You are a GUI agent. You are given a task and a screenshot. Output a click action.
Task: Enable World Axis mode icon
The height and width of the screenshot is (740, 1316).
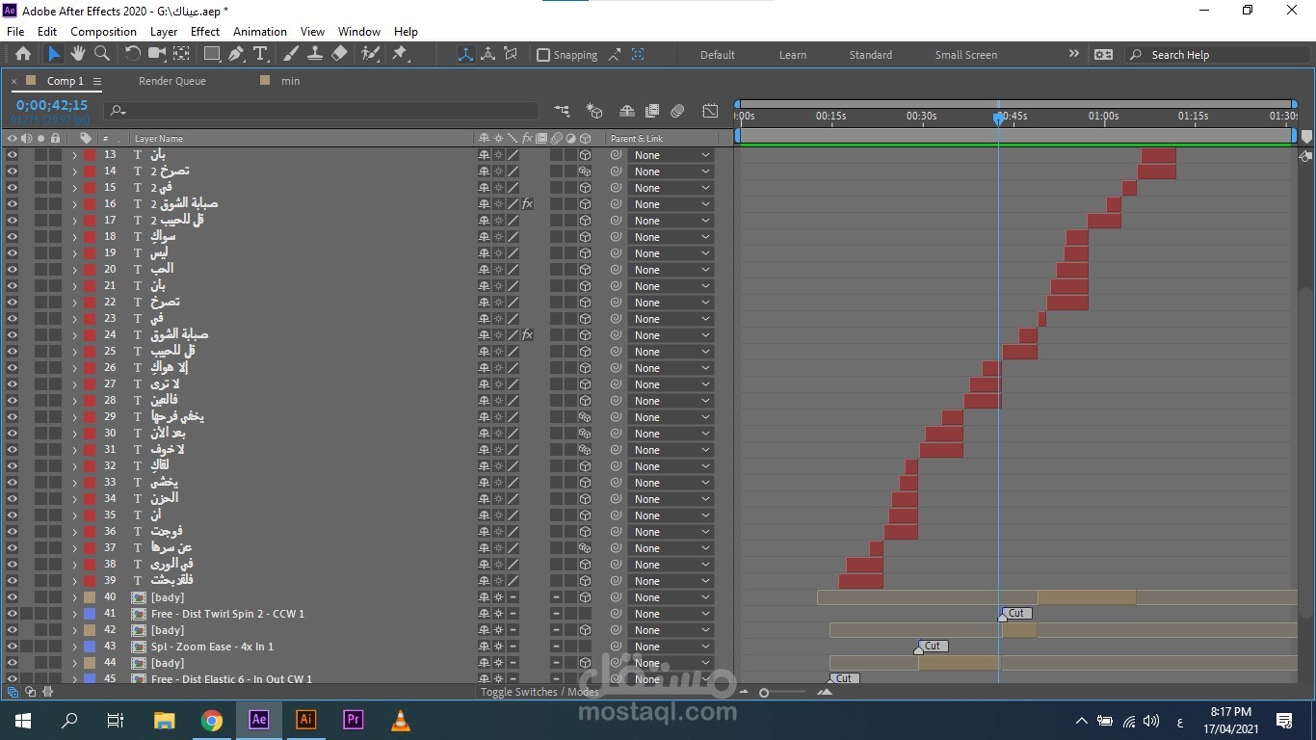pos(488,54)
